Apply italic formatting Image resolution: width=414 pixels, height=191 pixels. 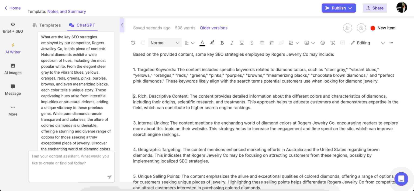[232, 43]
